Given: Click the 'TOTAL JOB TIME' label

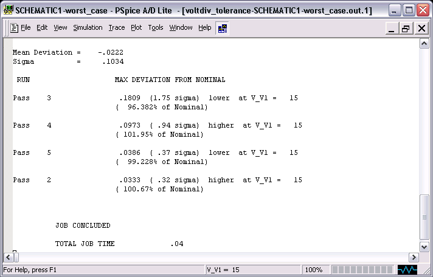Looking at the screenshot, I should click(85, 244).
